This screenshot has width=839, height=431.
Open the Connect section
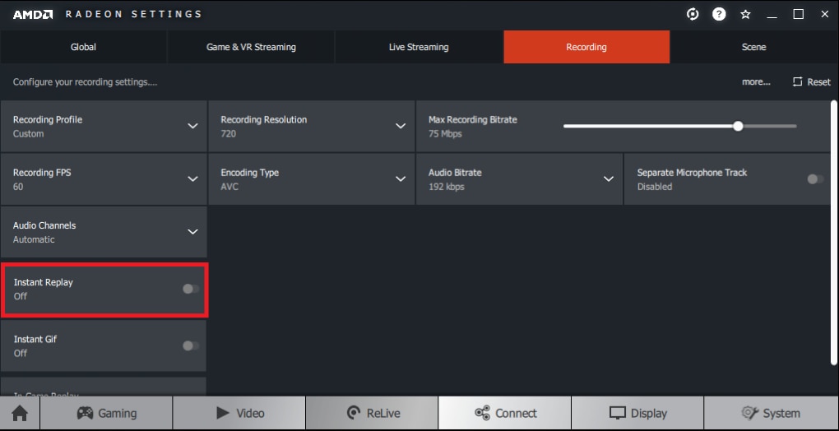point(504,414)
